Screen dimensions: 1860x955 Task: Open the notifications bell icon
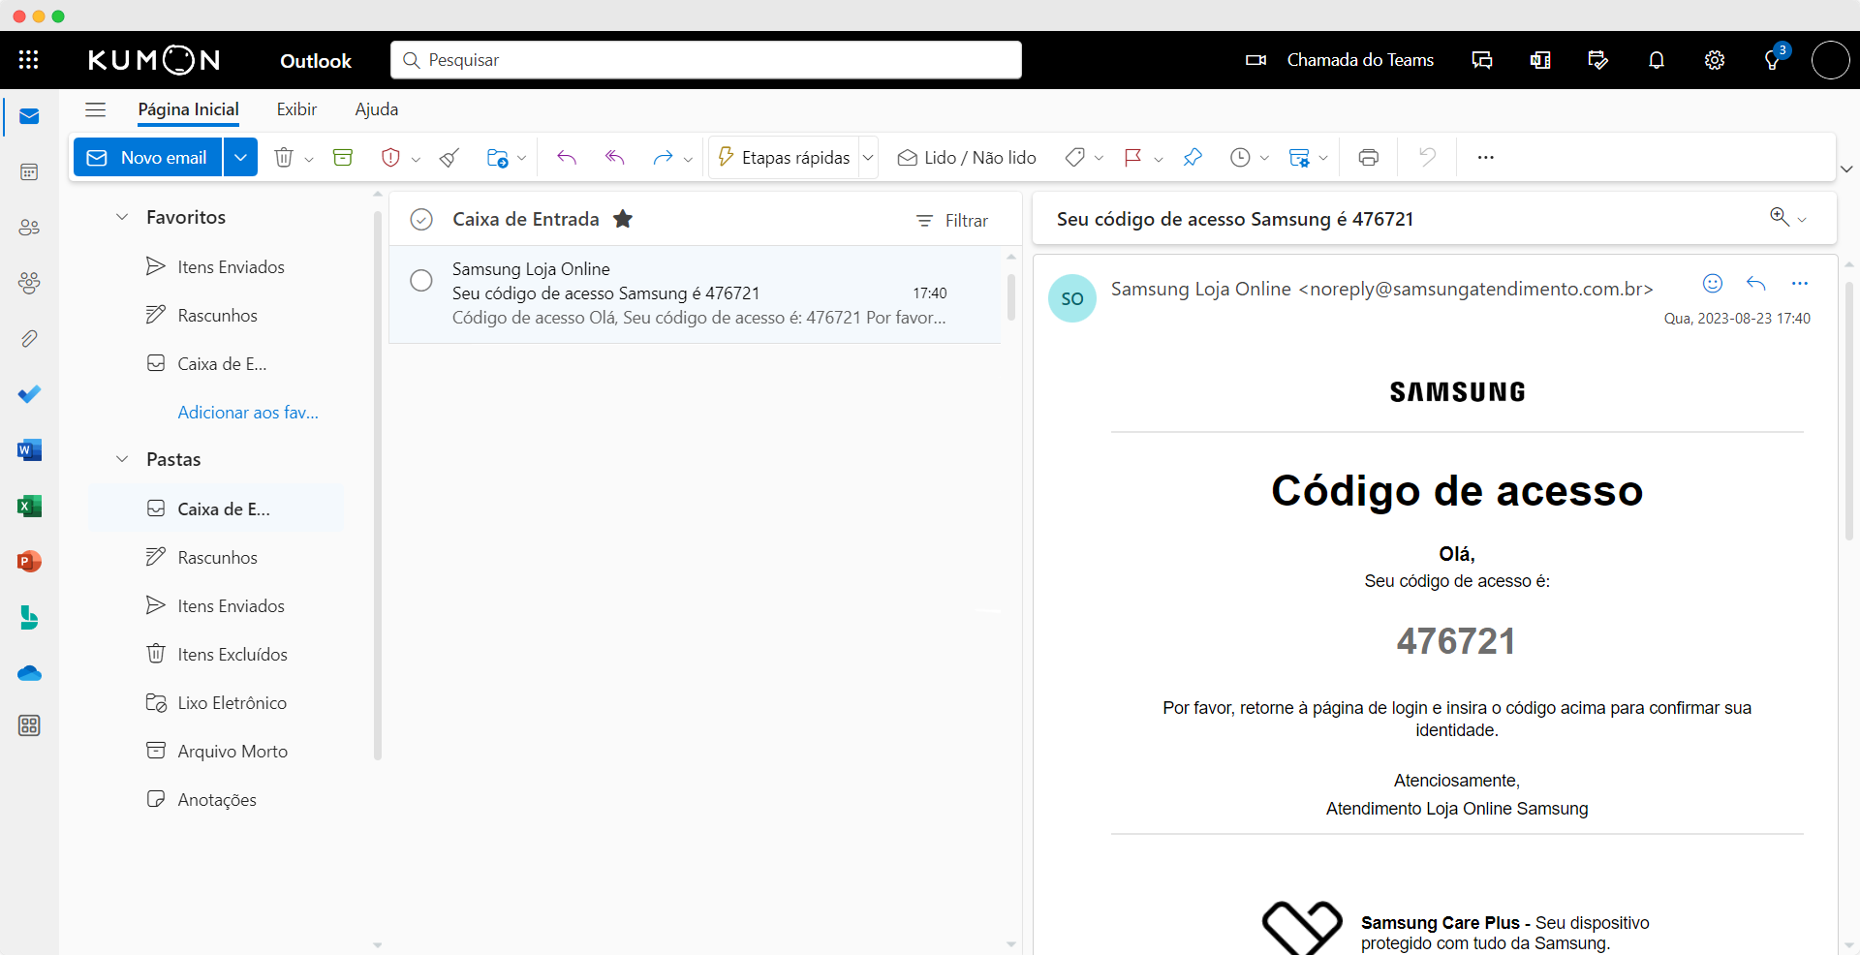coord(1656,60)
